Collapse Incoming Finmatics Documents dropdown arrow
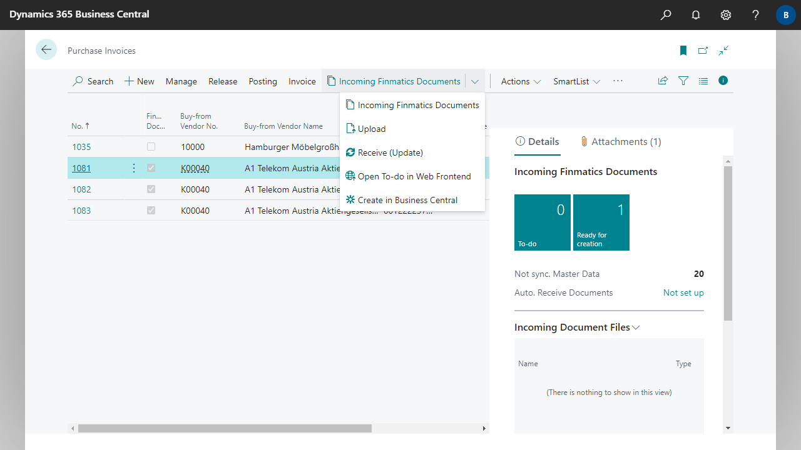 tap(475, 81)
